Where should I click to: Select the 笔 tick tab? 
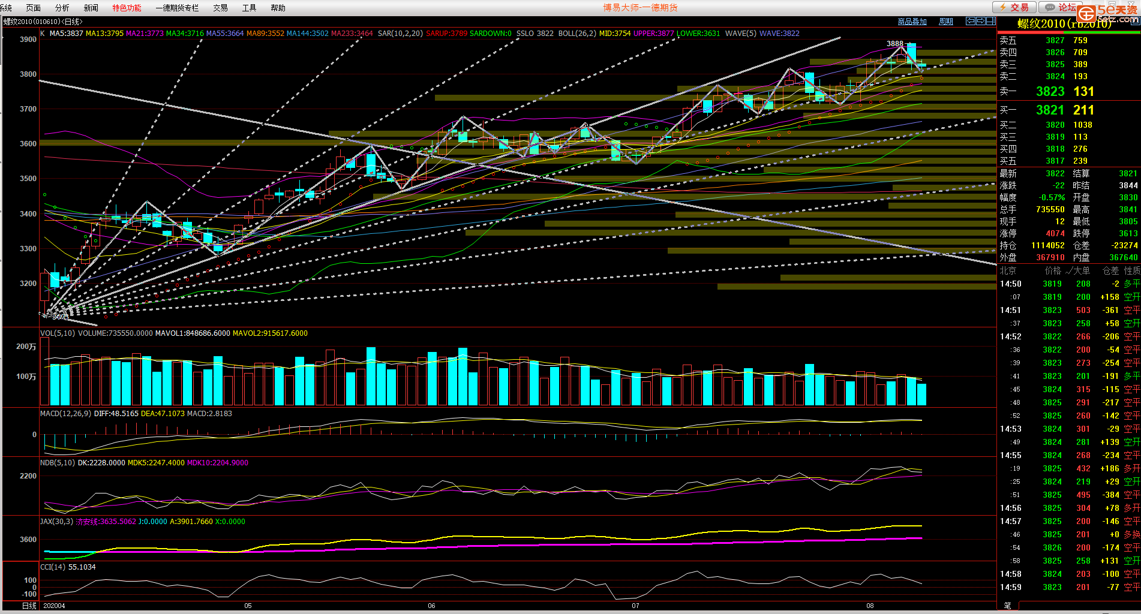pos(1007,606)
